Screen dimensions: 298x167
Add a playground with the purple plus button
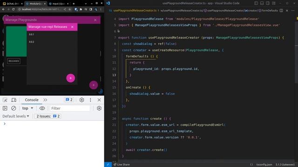pos(94,85)
